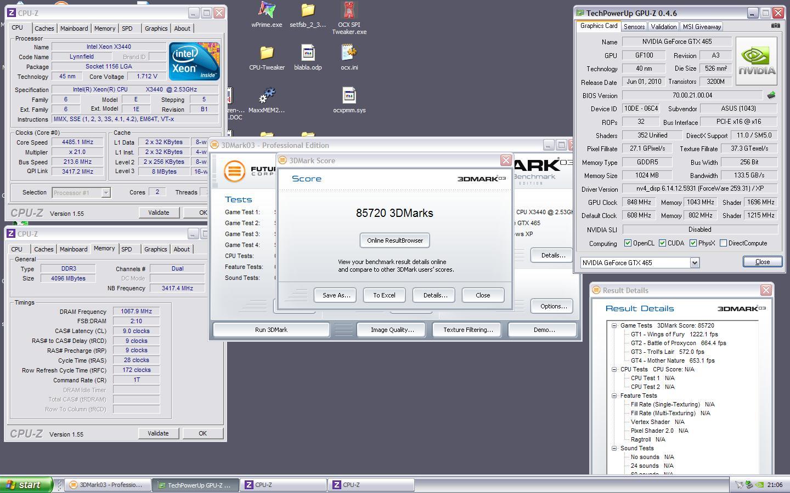790x493 pixels.
Task: Open ocx.ini file icon
Action: [349, 58]
